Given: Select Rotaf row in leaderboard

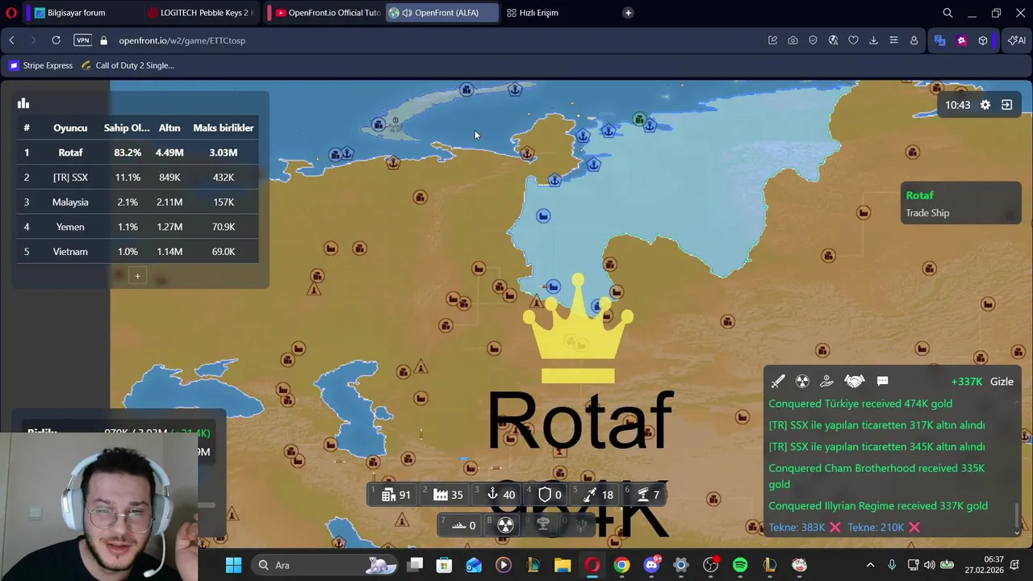Looking at the screenshot, I should point(137,153).
